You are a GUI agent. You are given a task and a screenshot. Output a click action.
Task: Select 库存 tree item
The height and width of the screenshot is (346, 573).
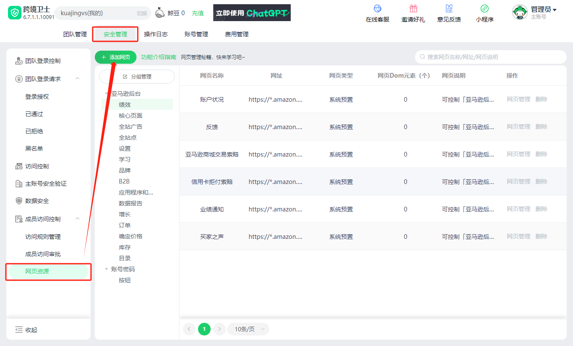point(125,247)
